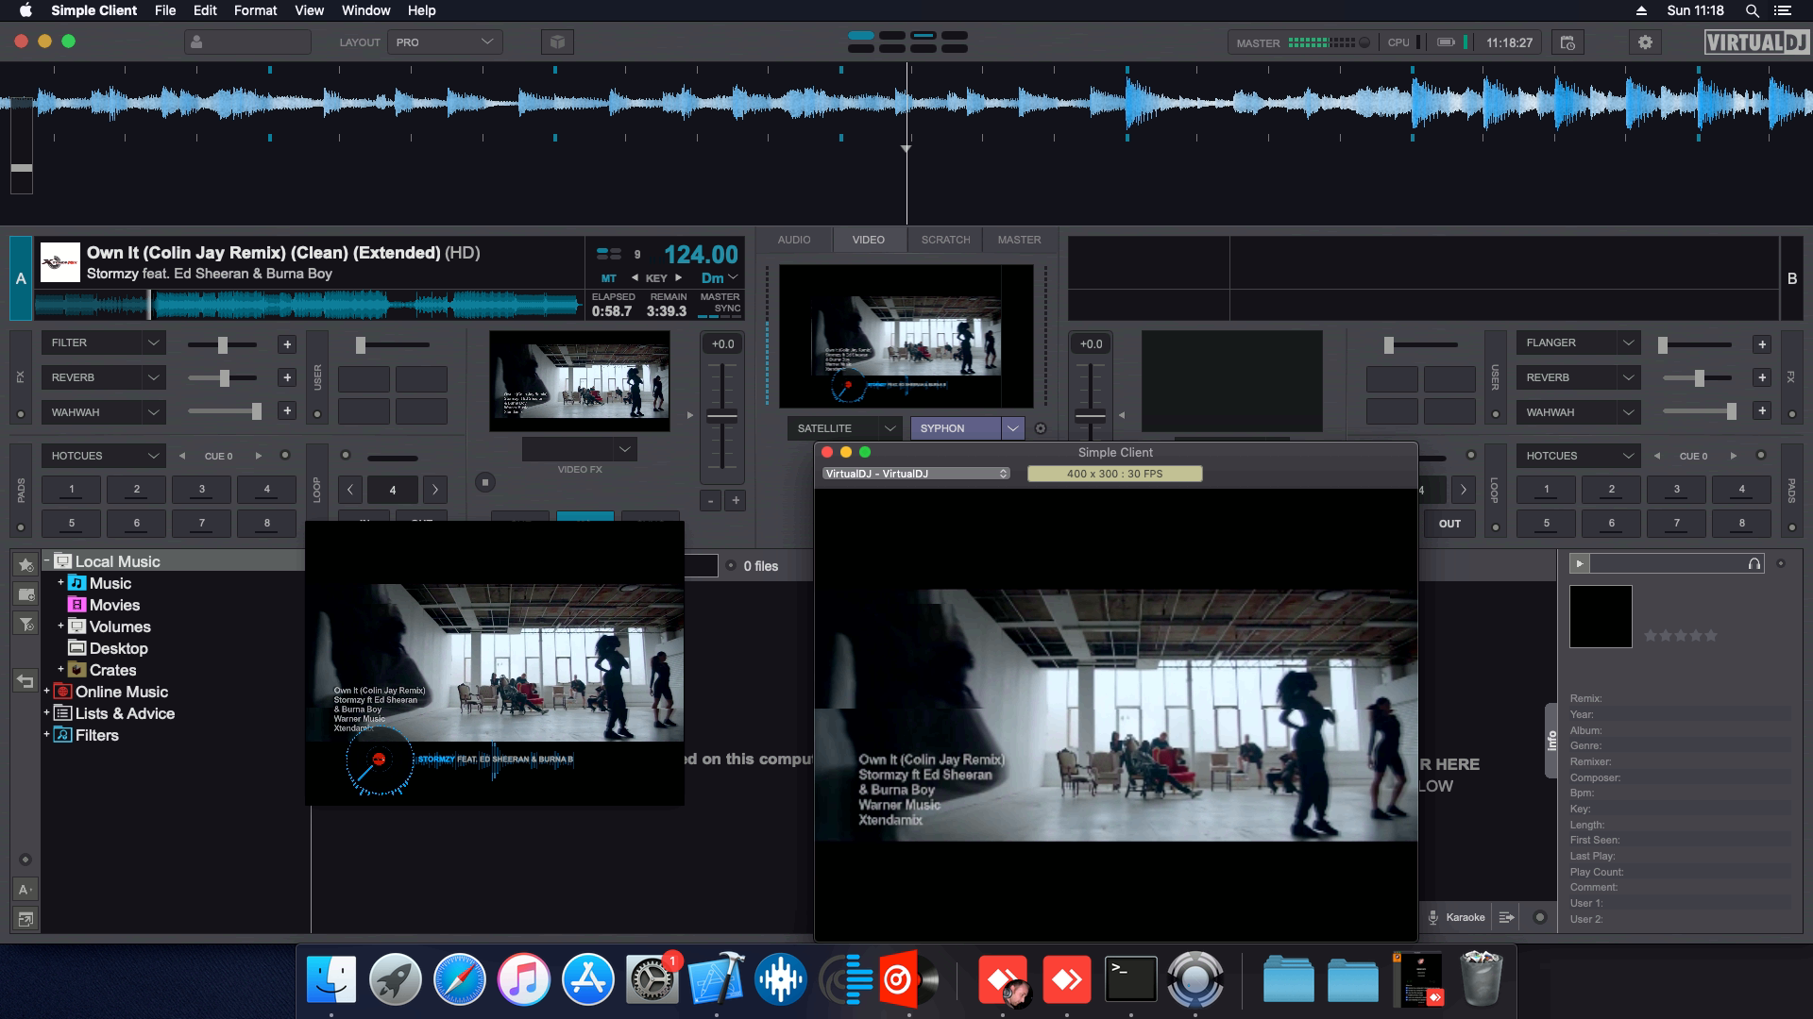1813x1019 pixels.
Task: Open the Window menu
Action: [366, 10]
